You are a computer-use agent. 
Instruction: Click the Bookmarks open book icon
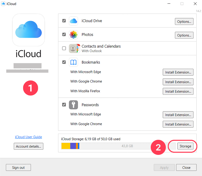(73, 62)
